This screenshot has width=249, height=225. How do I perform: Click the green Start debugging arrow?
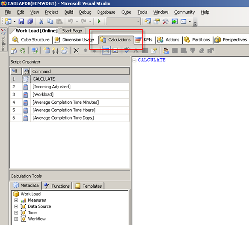click(x=99, y=21)
